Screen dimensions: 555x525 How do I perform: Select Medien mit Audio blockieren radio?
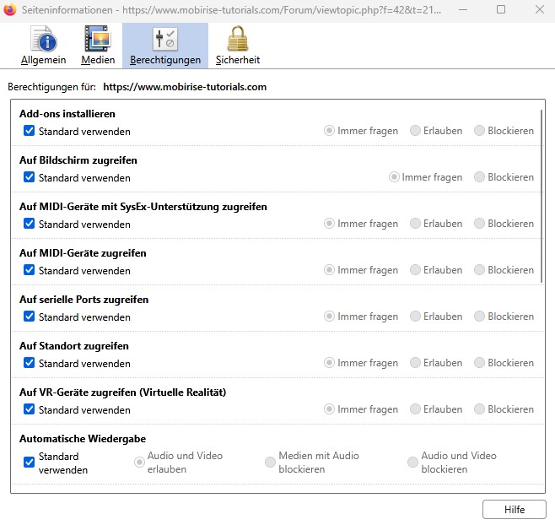coord(270,462)
